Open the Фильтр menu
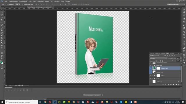 click(47, 1)
